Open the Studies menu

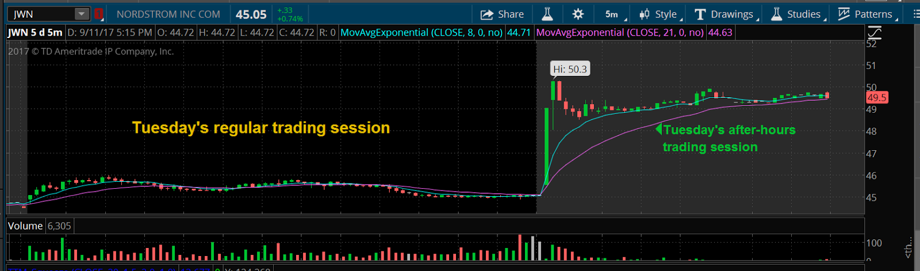click(803, 14)
